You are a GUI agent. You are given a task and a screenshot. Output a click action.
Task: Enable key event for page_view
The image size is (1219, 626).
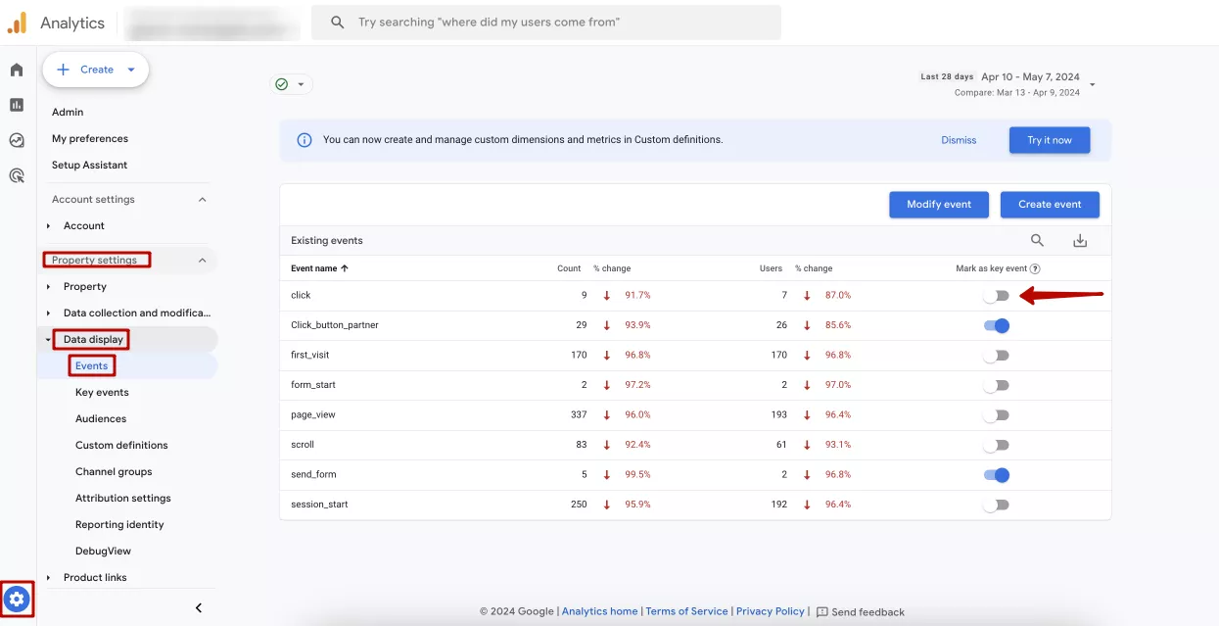pos(996,415)
